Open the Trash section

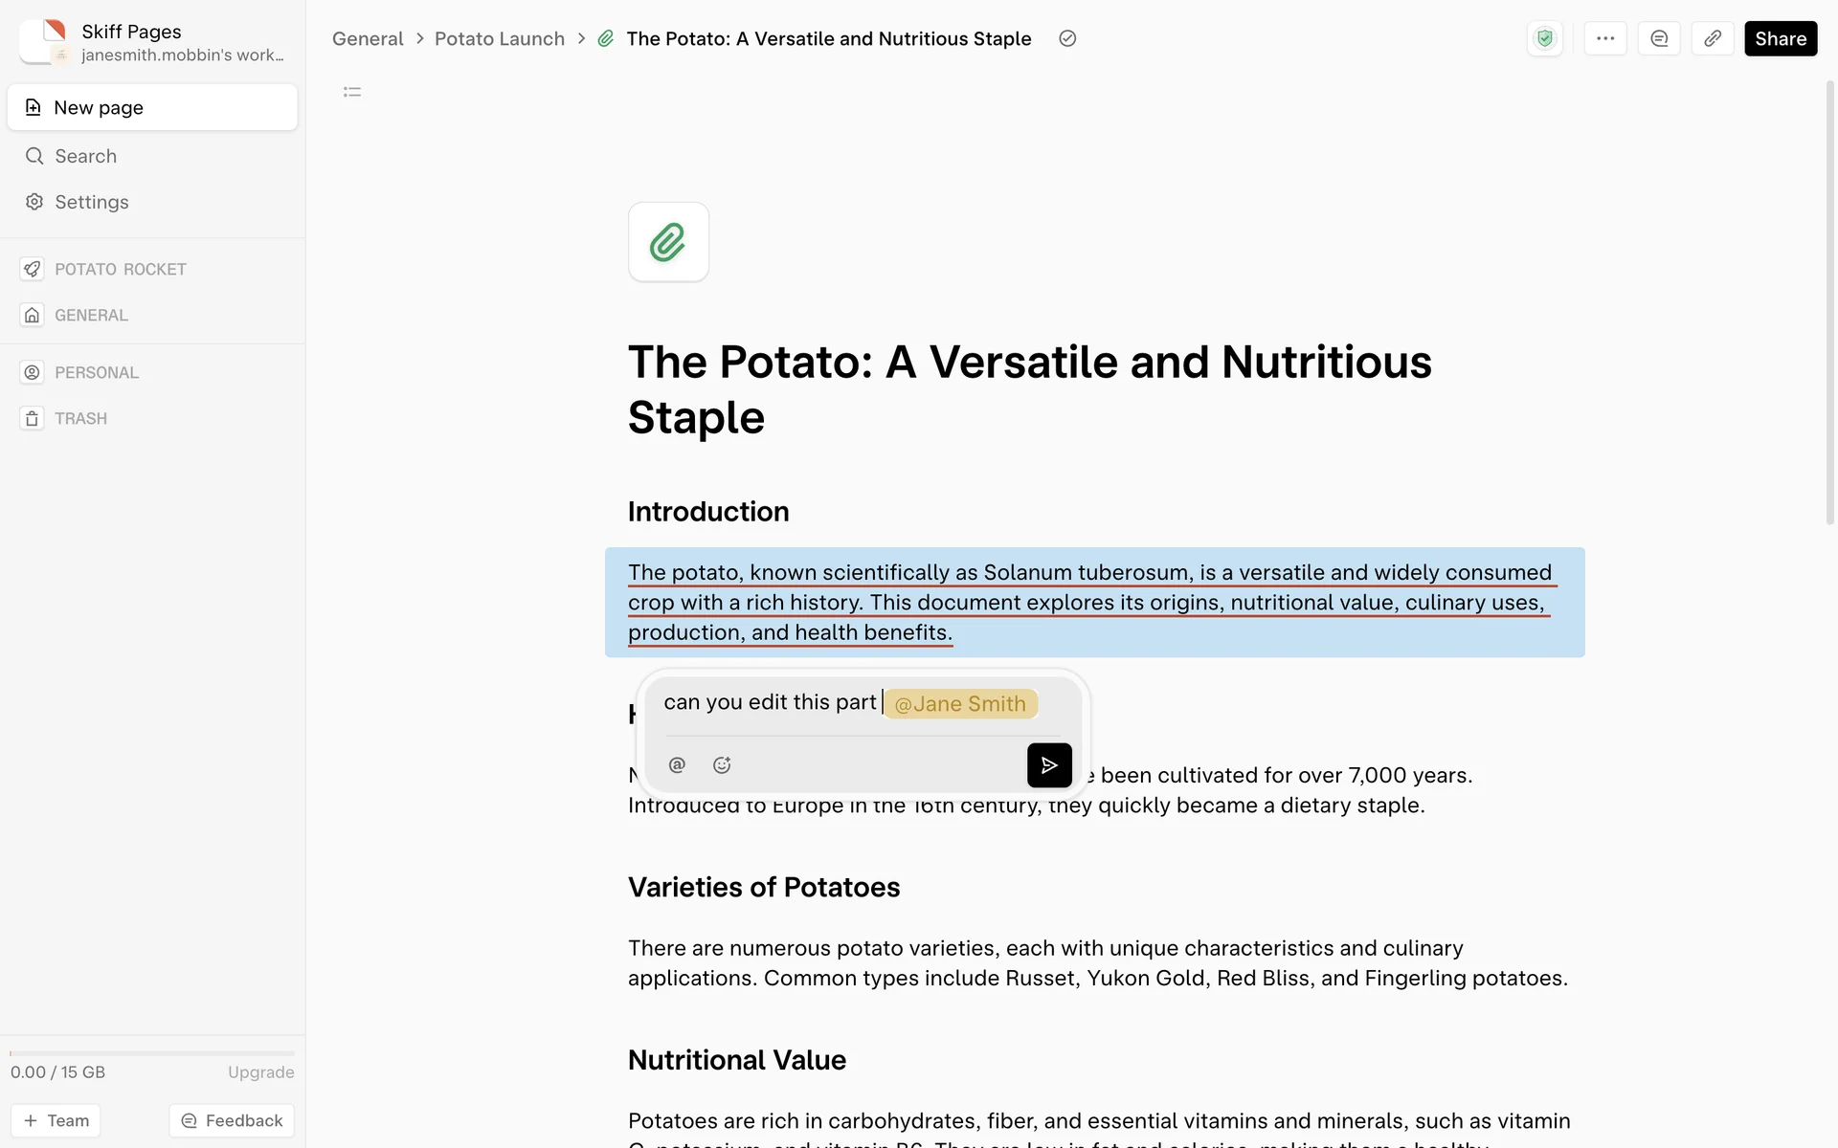coord(80,419)
